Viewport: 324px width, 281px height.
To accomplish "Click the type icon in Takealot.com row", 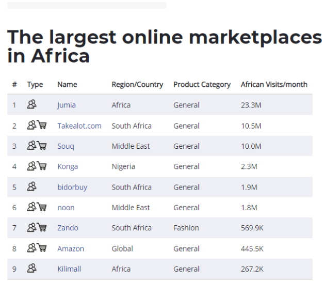I will [37, 126].
